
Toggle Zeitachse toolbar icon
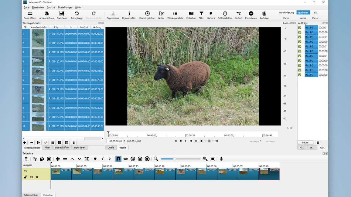click(191, 15)
